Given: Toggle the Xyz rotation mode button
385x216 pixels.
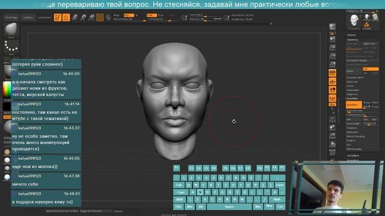Looking at the screenshot, I should (x=332, y=104).
